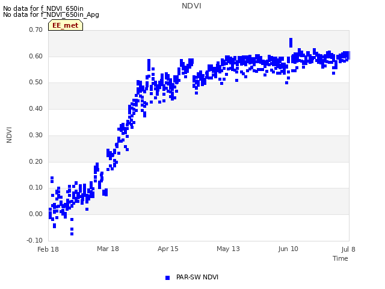Click 'No data for f_NDVI_650in_Apg' message
The image size is (385, 289).
[51, 14]
